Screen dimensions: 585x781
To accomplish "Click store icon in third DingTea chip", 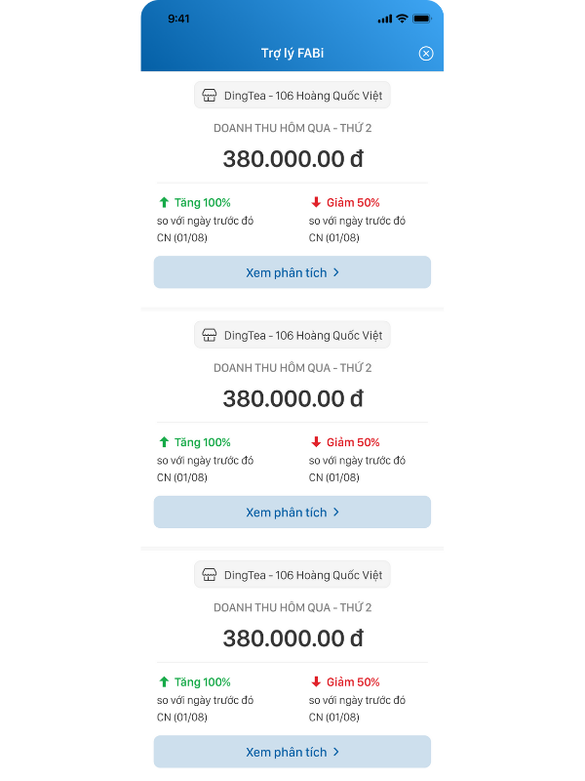I will 209,575.
